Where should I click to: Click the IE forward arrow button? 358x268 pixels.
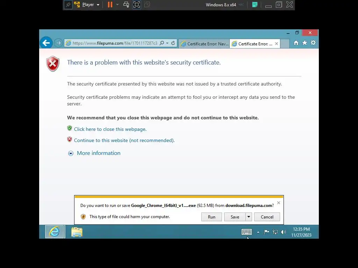58,43
